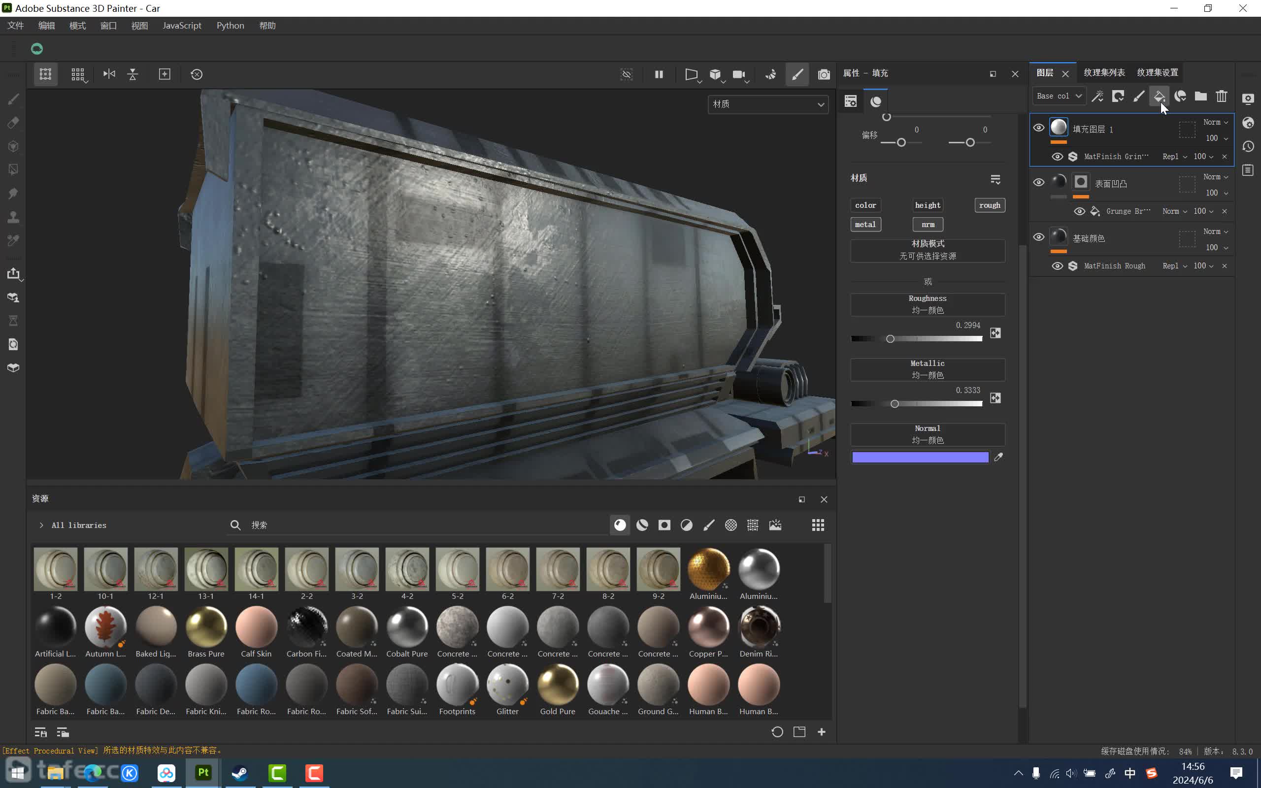Screen dimensions: 1261x788
Task: Toggle symmetry mirror icon in top toolbar
Action: coord(109,74)
